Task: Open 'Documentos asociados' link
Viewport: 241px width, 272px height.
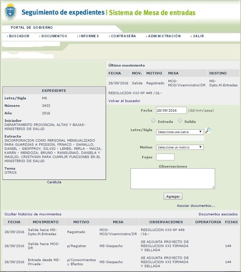Action: [x=218, y=214]
